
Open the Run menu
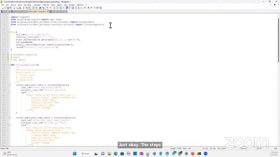coord(66,5)
